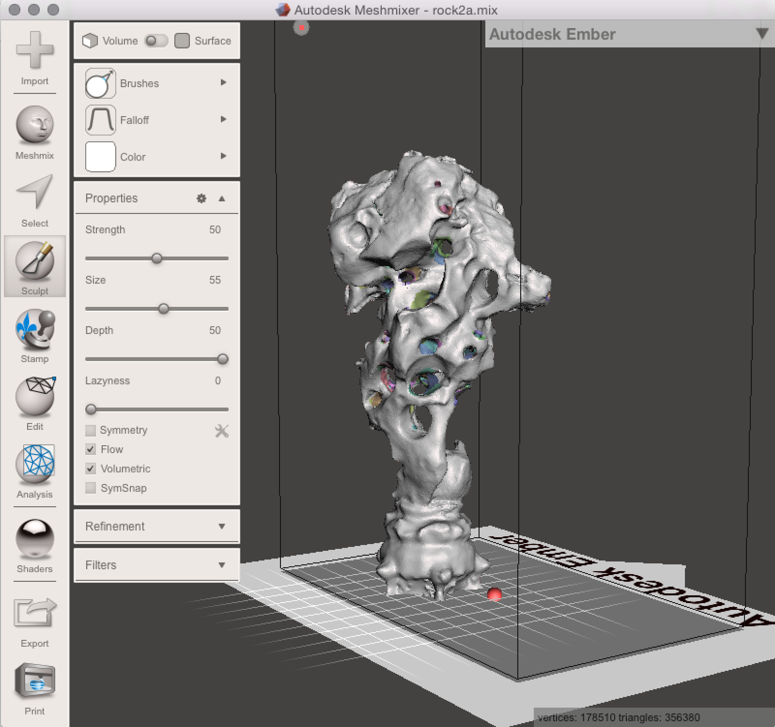Click the Depth slider handle
The image size is (775, 727).
[223, 359]
